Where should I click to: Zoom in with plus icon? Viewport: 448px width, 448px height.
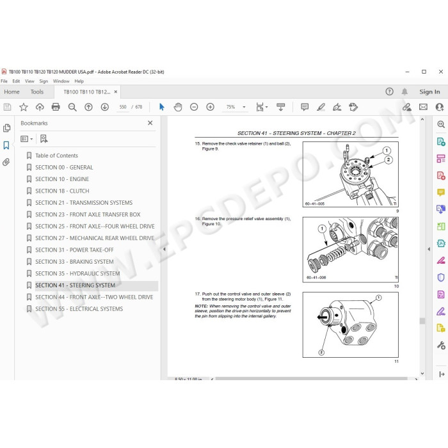211,107
